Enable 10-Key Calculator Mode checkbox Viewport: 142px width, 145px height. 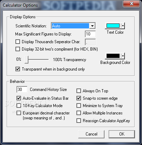click(x=19, y=106)
